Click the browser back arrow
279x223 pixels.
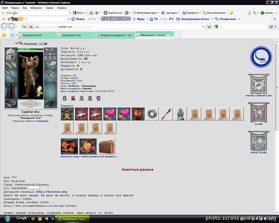coord(4,26)
